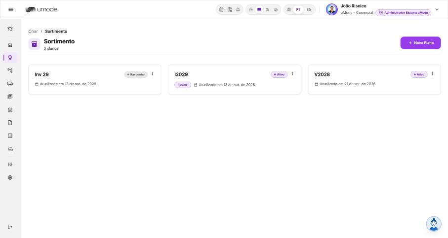Screen dimensions: 448x238
Task: Open the document file icon in sidebar
Action: (x=10, y=123)
